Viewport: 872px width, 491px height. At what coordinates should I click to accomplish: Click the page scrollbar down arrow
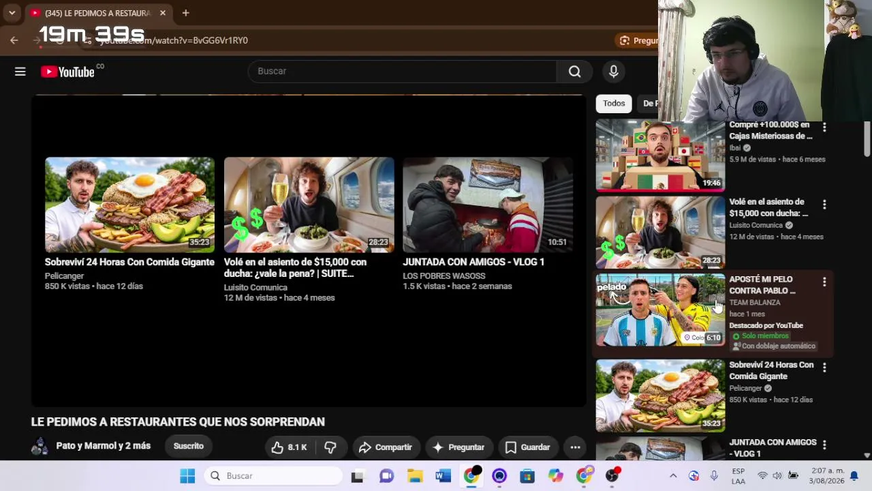click(867, 455)
